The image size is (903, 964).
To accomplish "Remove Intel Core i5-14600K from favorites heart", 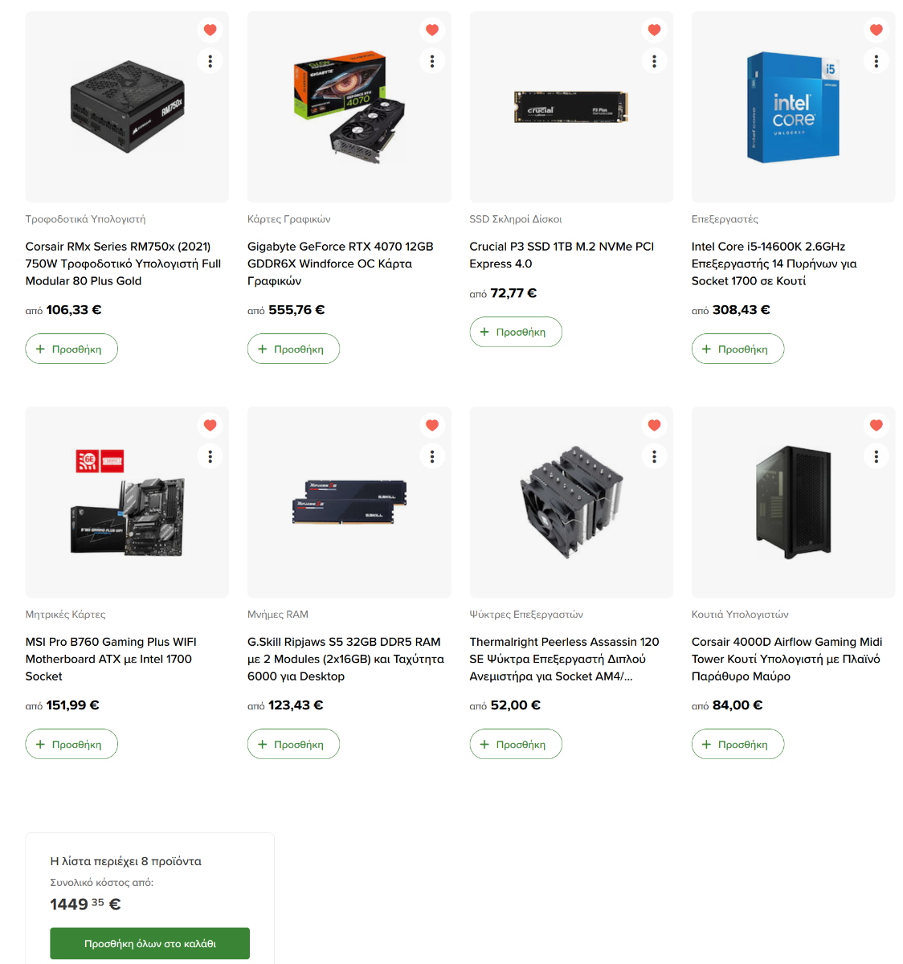I will coord(876,30).
